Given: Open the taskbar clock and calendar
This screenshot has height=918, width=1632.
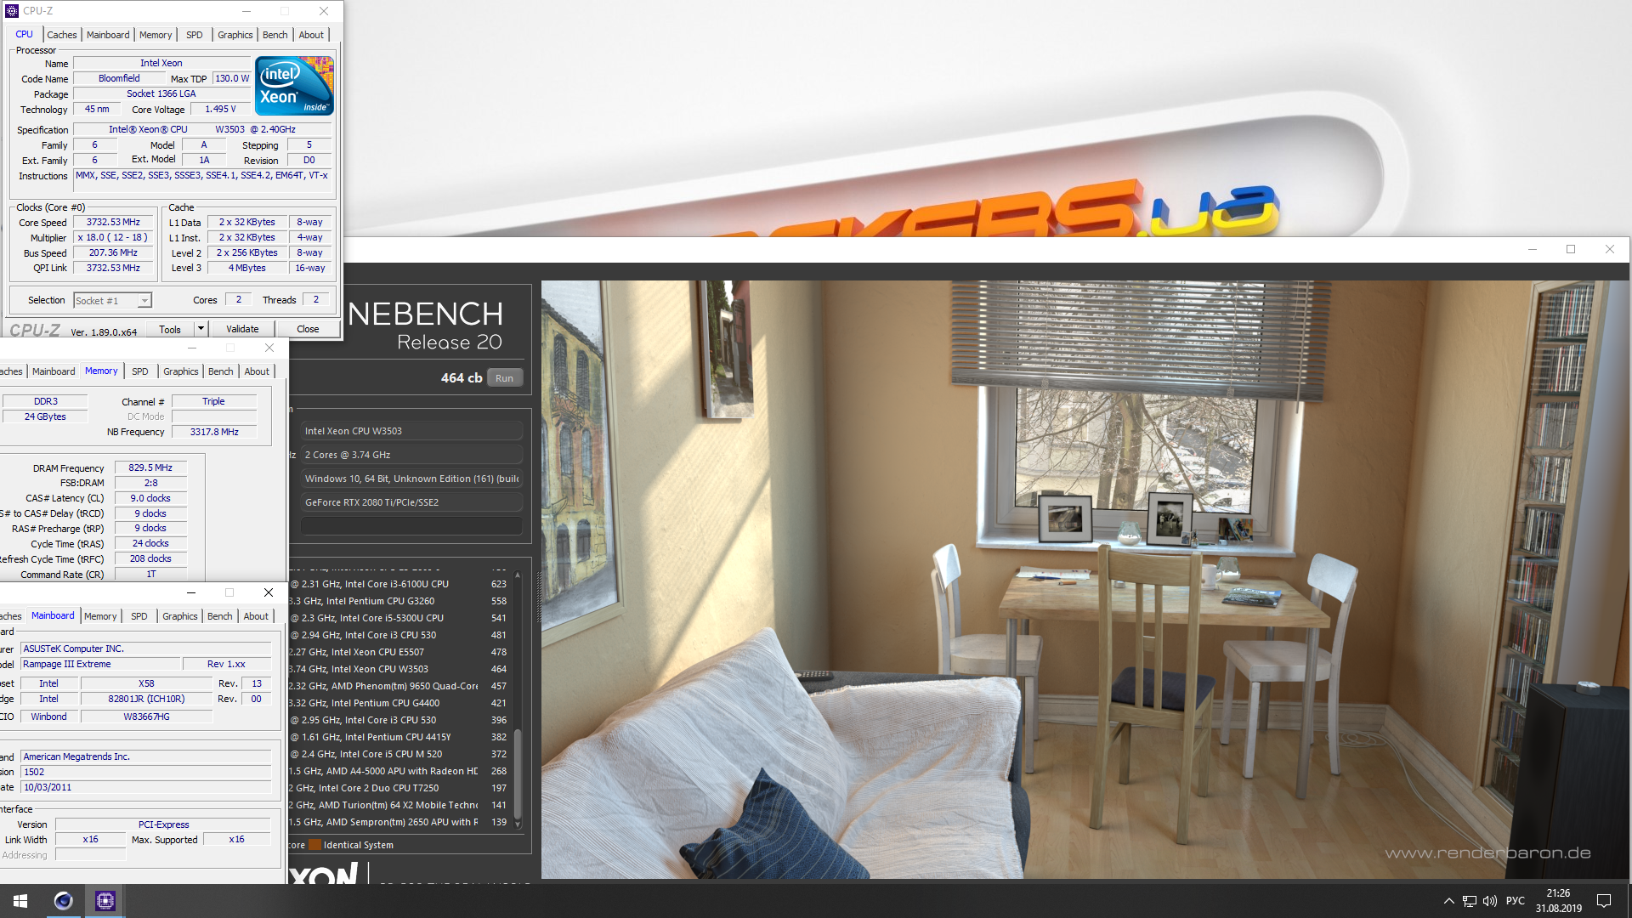Looking at the screenshot, I should point(1558,901).
